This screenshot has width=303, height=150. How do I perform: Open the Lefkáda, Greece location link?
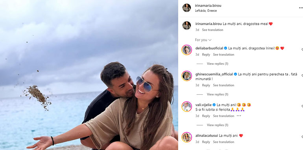[x=206, y=11]
